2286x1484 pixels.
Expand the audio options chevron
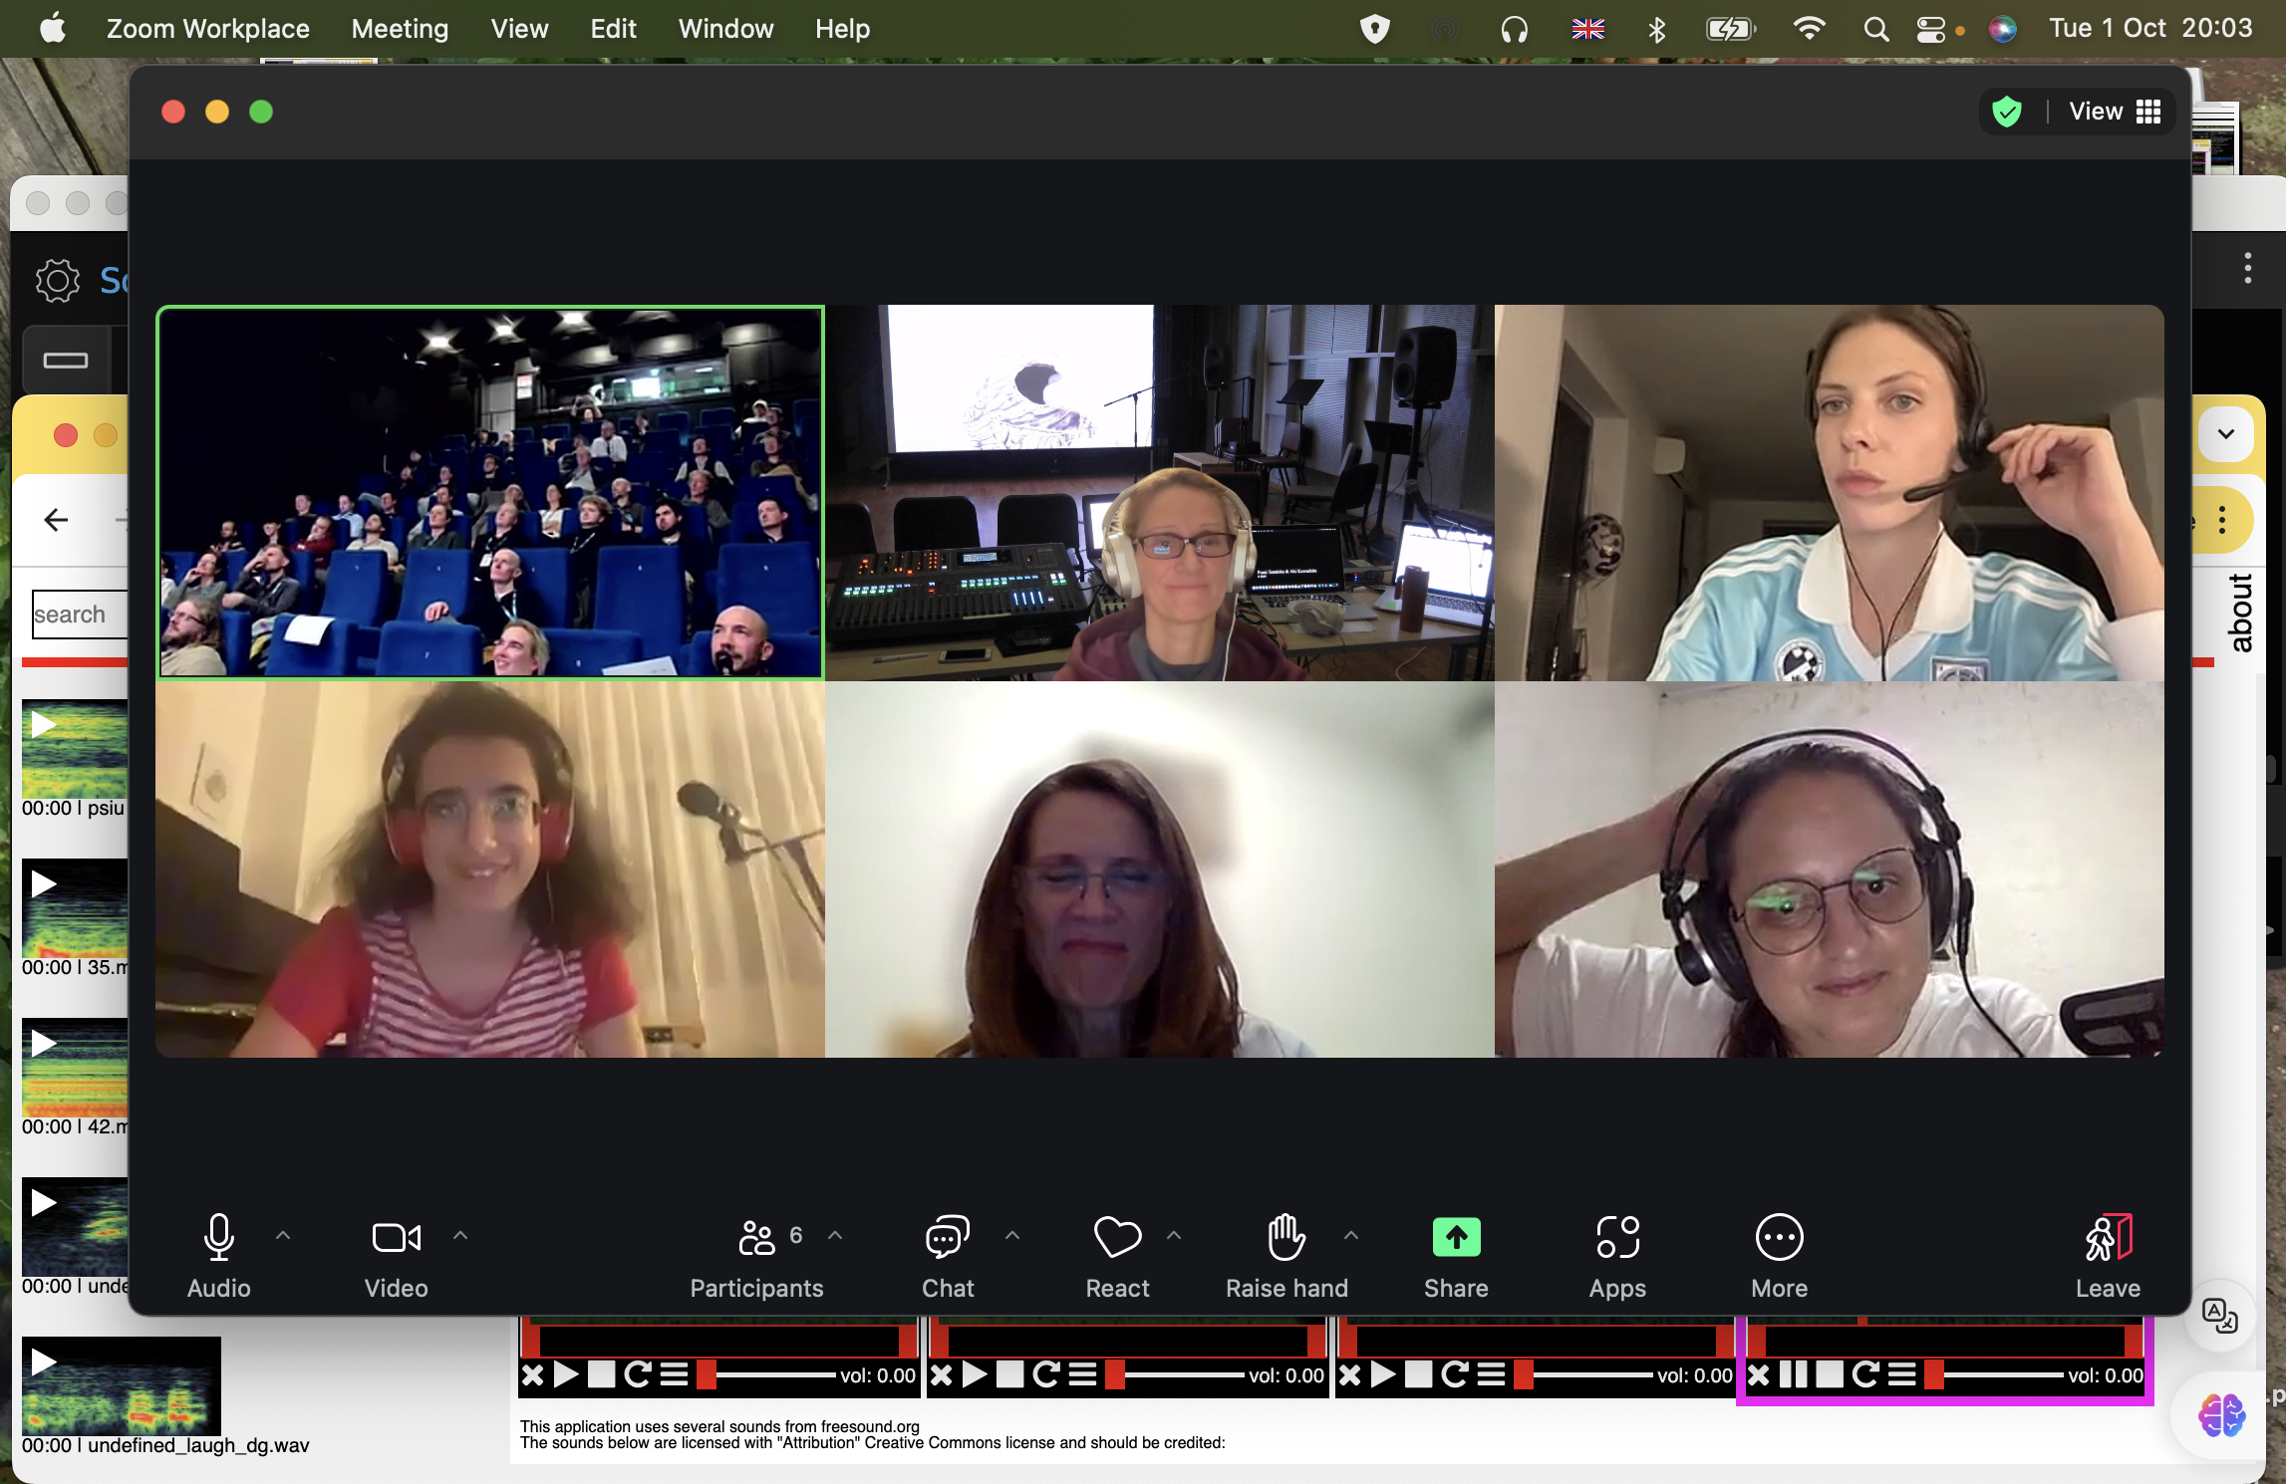point(283,1236)
